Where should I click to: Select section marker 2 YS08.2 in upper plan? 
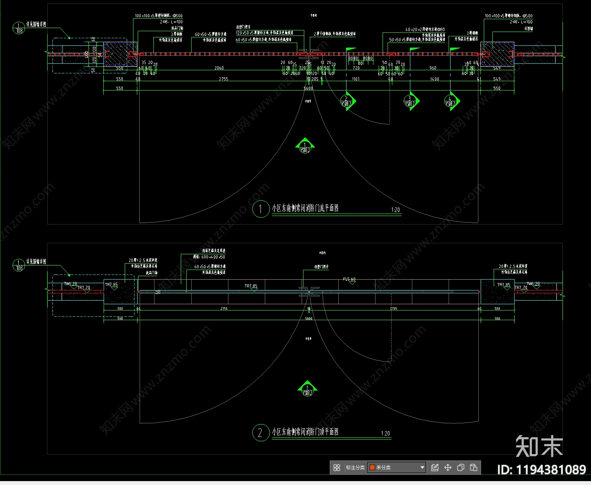[x=347, y=102]
